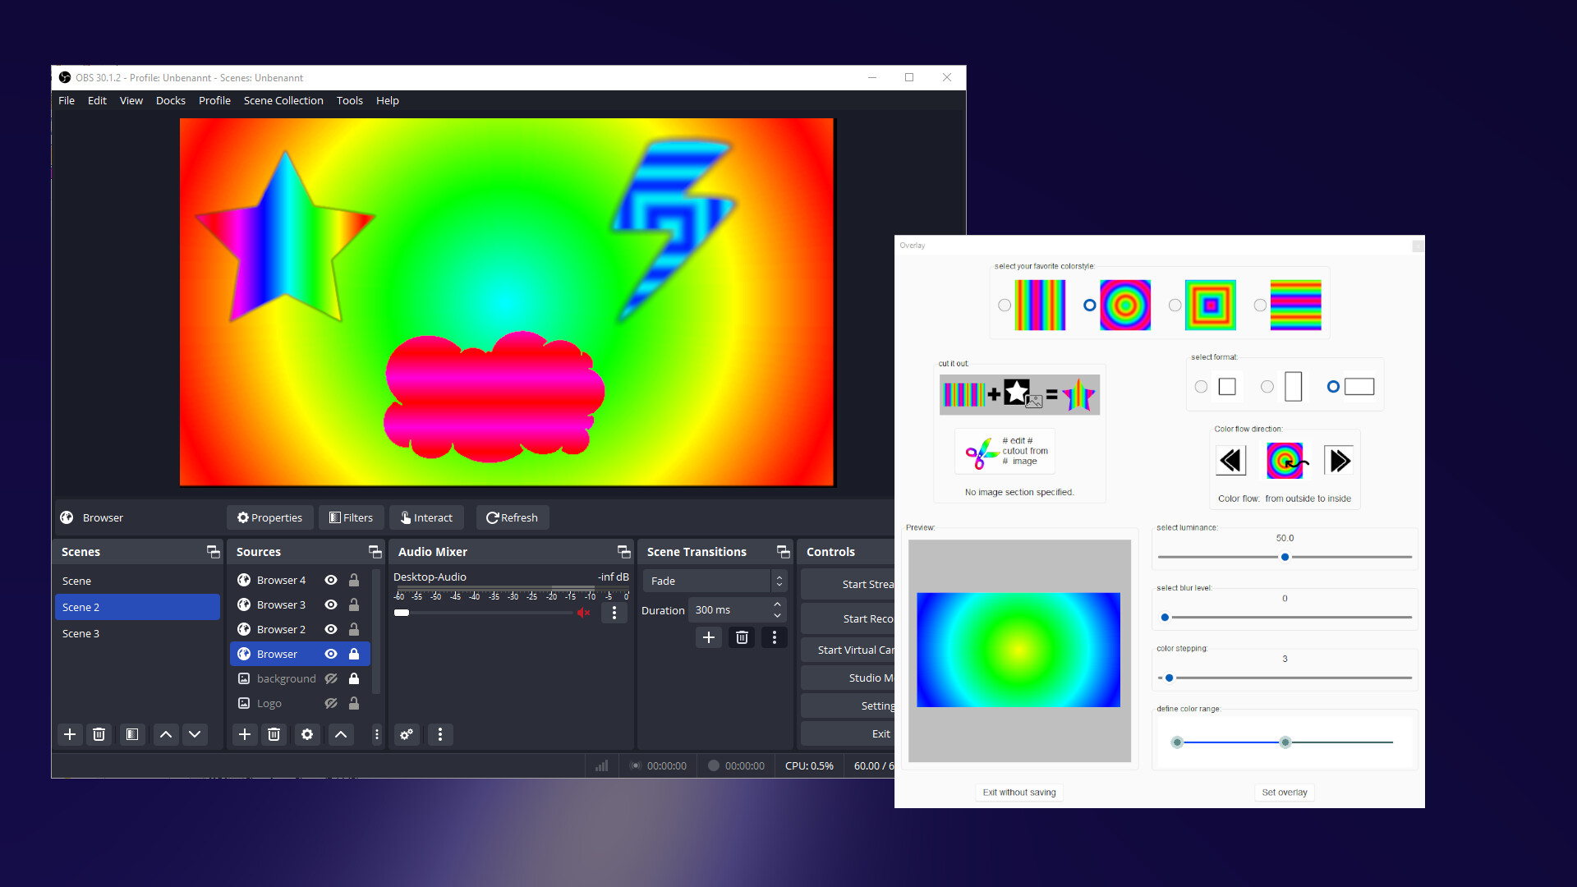
Task: Delete the selected source using the trash icon
Action: pos(274,734)
